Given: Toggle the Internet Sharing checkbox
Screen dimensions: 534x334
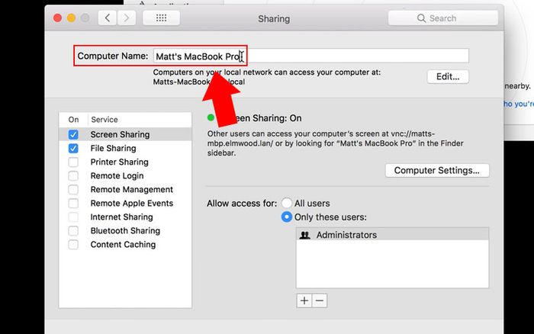Looking at the screenshot, I should (73, 217).
